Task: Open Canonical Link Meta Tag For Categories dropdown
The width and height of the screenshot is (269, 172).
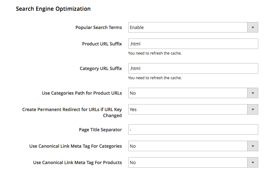Action: coord(188,146)
